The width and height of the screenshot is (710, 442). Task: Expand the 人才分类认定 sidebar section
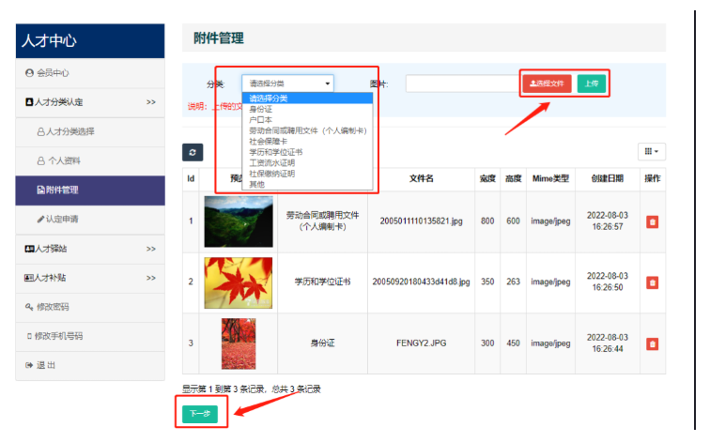pos(90,102)
